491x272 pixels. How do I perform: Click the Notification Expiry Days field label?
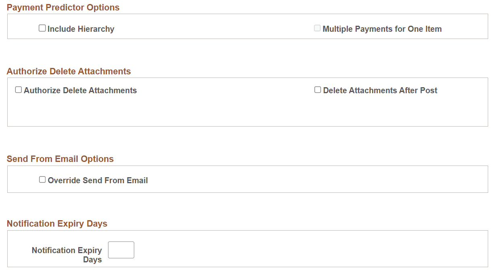[x=67, y=254]
